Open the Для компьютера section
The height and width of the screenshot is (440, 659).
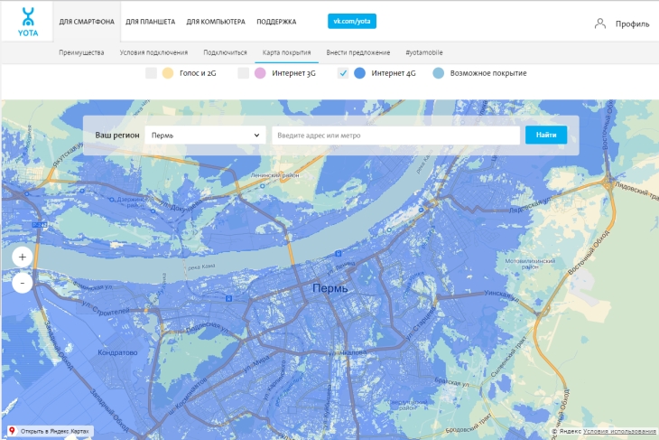(216, 22)
